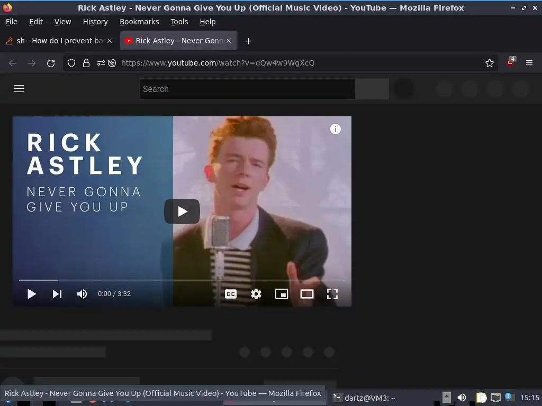Open the View menu
The height and width of the screenshot is (406, 542).
(x=62, y=22)
